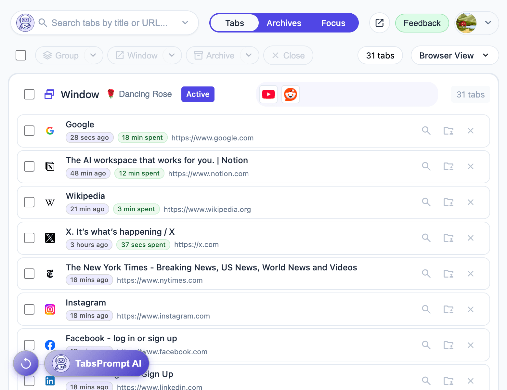
Task: Expand the search options chevron
Action: pyautogui.click(x=185, y=23)
